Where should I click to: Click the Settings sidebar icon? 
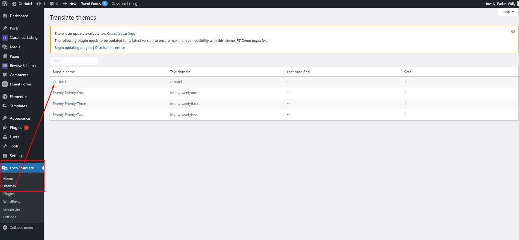[x=5, y=156]
